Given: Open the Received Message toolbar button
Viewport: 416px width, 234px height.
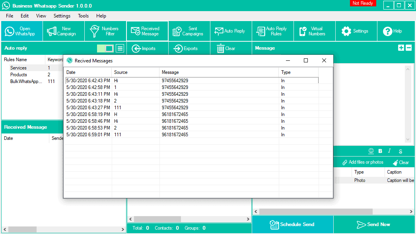Looking at the screenshot, I should tap(147, 31).
